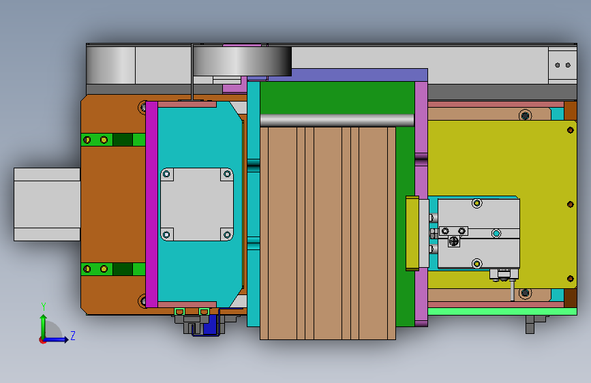The height and width of the screenshot is (383, 591).
Task: Select the gray cylinder at top-left corner
Action: [111, 65]
